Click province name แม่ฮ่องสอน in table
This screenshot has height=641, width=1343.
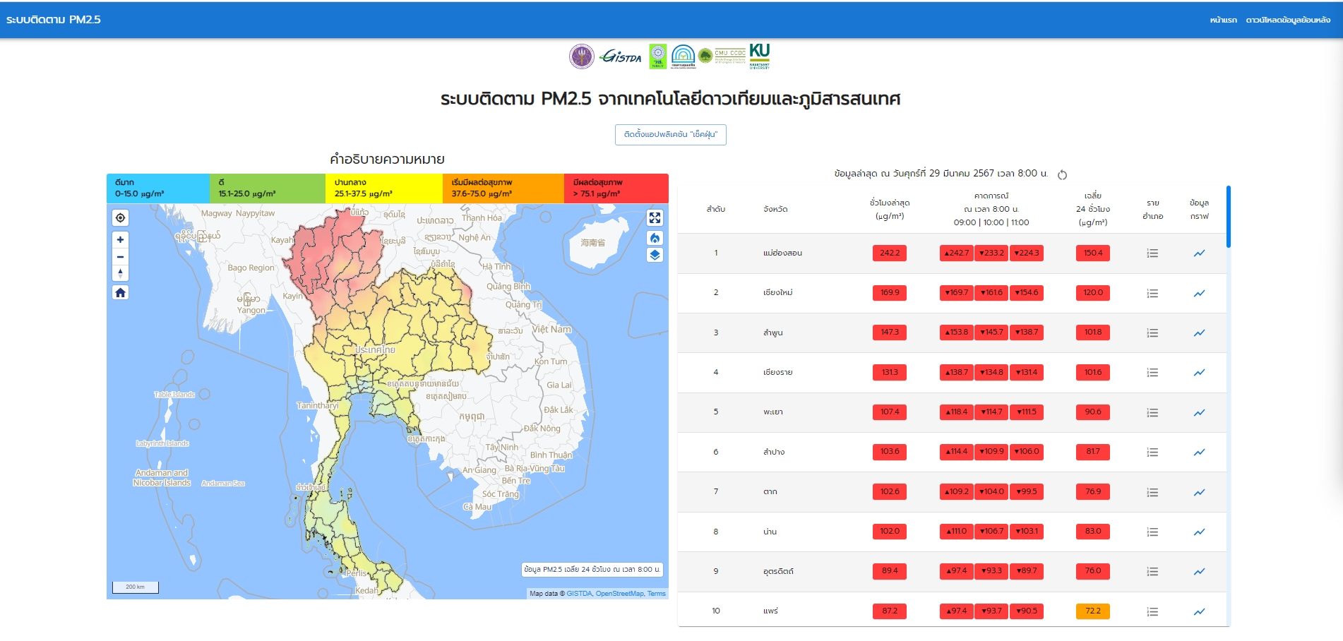click(782, 253)
